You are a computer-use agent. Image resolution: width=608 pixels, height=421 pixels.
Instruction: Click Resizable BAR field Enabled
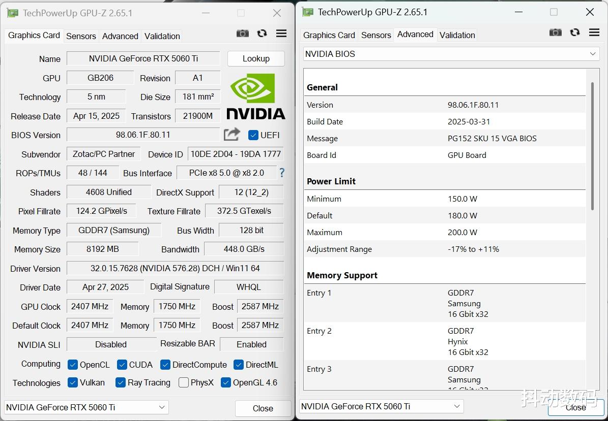coord(252,344)
